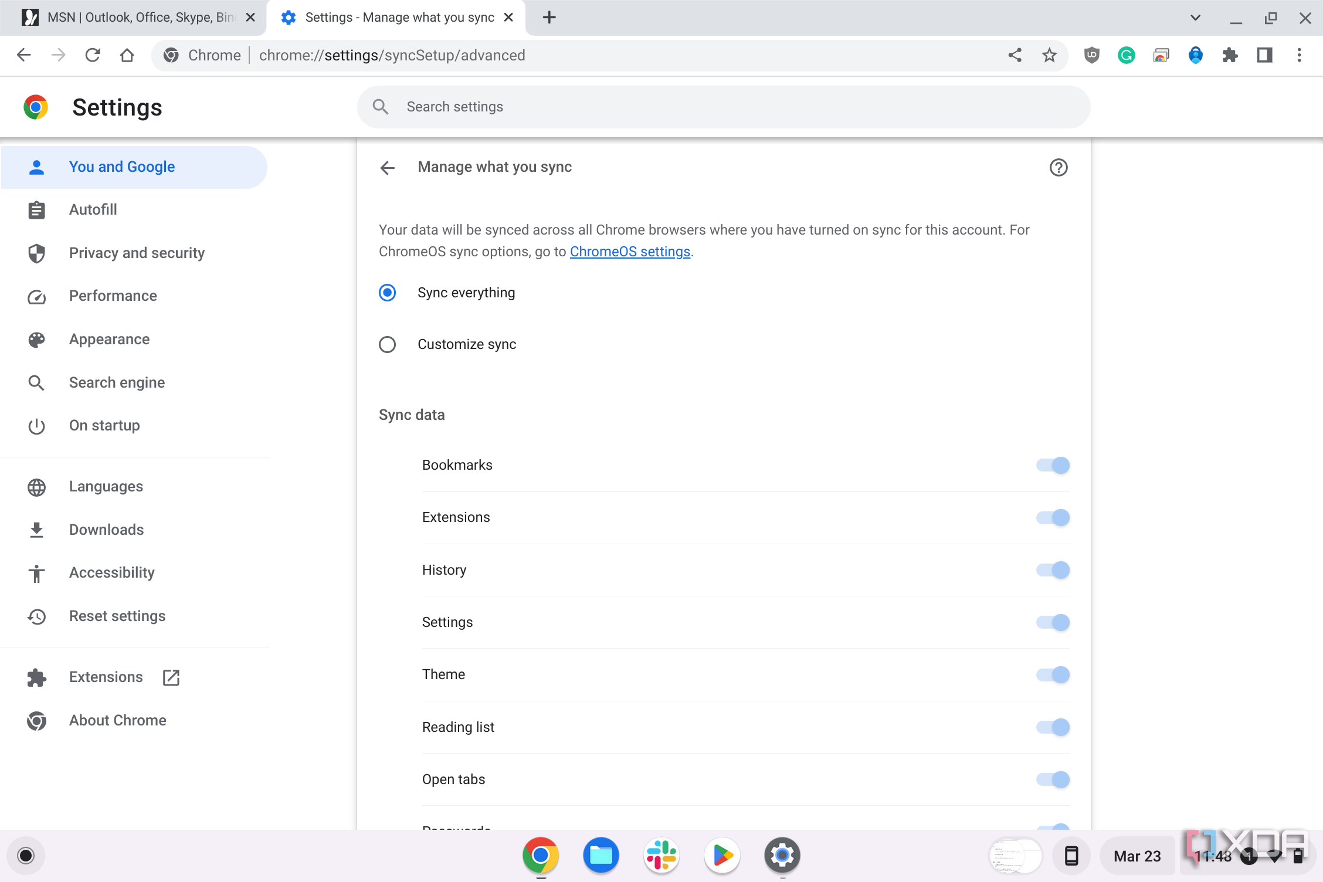Screen dimensions: 1323x882
Task: Select the Sync everything radio button
Action: click(x=388, y=293)
